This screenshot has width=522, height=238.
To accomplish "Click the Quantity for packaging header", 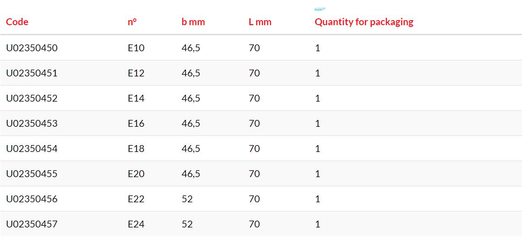I will 364,22.
